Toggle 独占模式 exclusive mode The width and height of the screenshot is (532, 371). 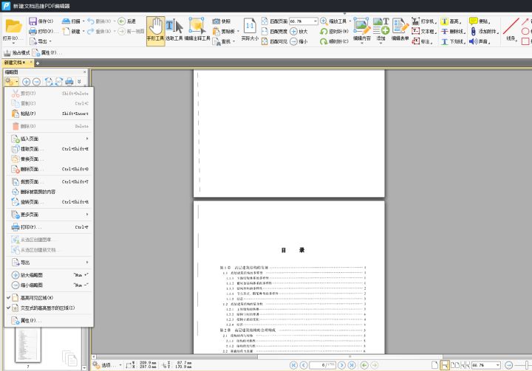17,53
